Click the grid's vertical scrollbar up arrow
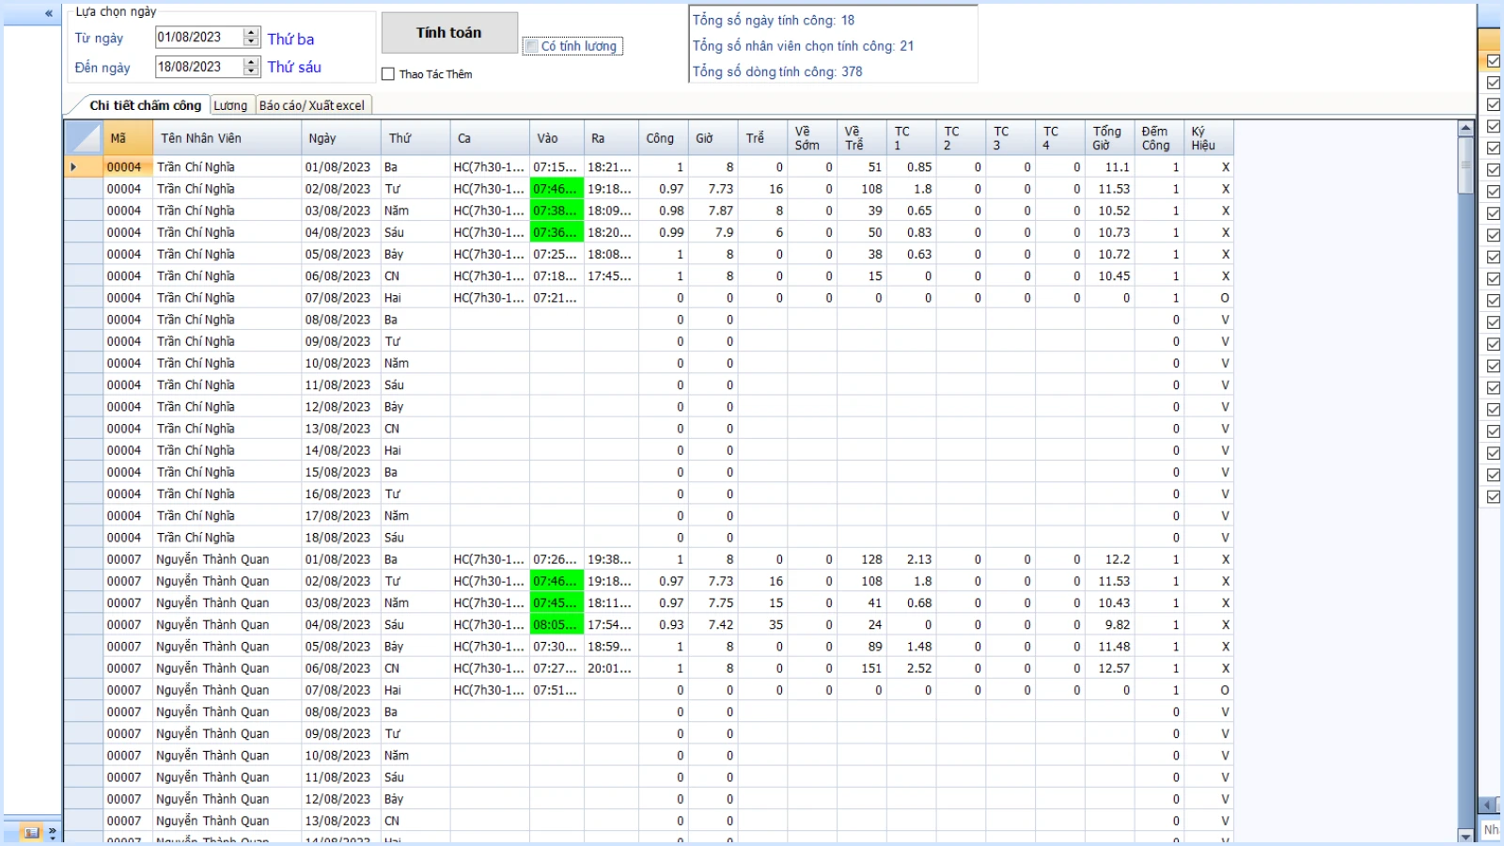 tap(1465, 128)
